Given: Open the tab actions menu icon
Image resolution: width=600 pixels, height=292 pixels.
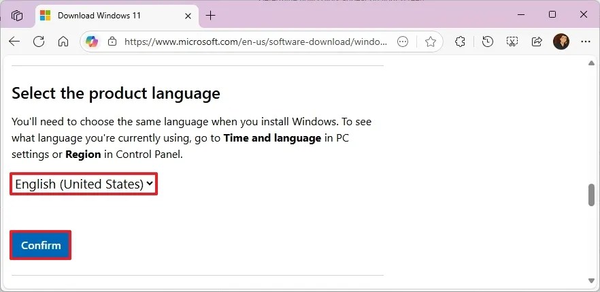Looking at the screenshot, I should [x=17, y=16].
